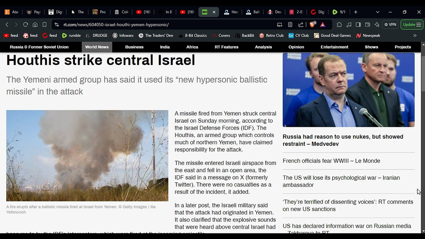
Task: Open the Newspeak bookmark
Action: click(368, 36)
